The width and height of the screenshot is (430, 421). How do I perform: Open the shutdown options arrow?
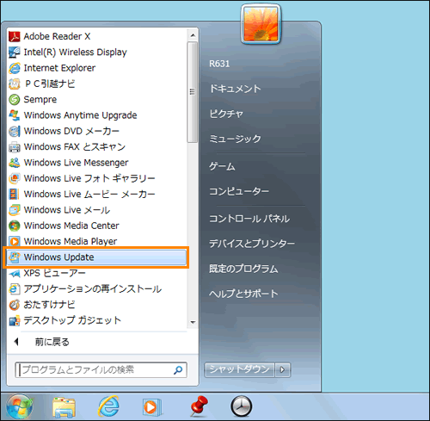(x=282, y=369)
